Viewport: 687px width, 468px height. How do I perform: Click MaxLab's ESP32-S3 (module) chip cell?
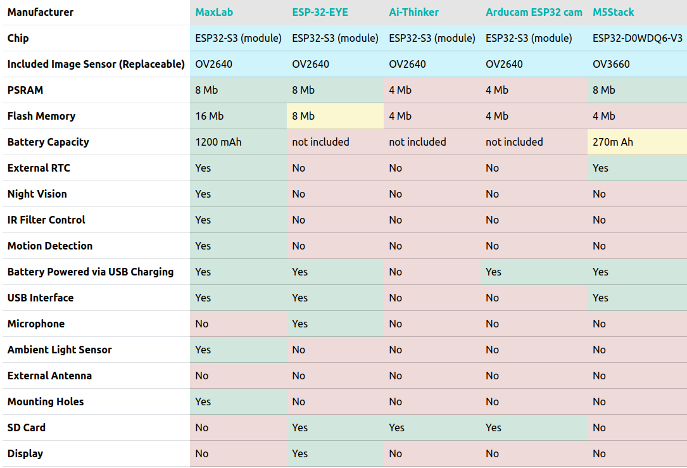238,38
